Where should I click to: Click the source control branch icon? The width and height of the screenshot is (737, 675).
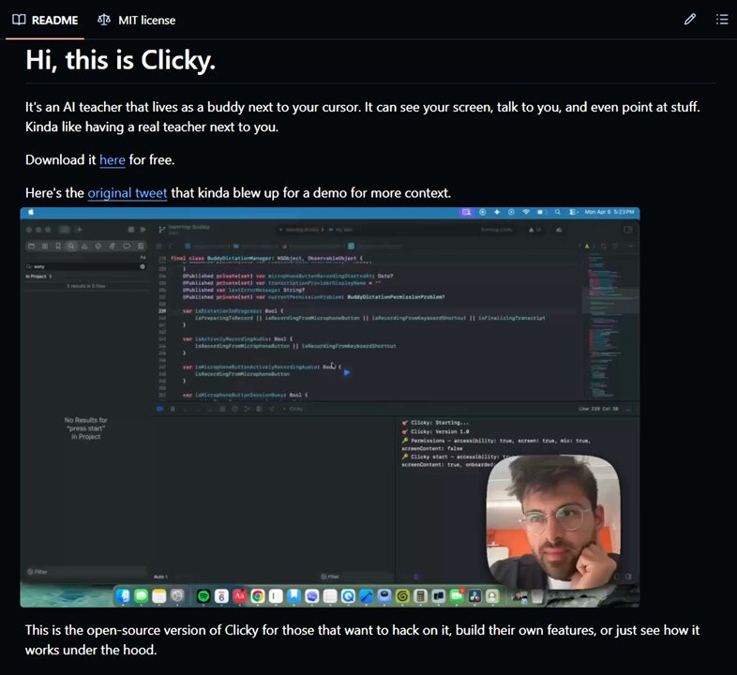pos(161,230)
